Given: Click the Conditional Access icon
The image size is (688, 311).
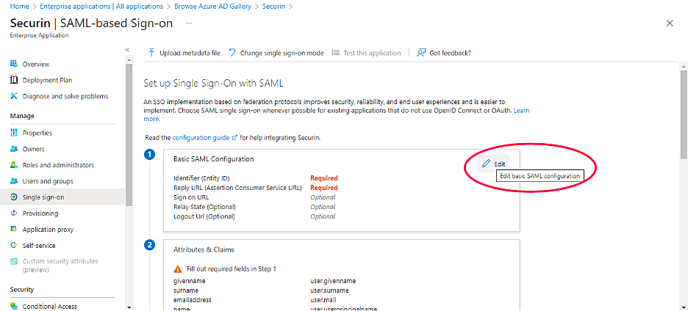Looking at the screenshot, I should click(14, 306).
